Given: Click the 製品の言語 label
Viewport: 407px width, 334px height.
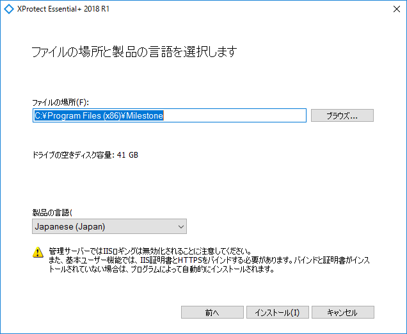Looking at the screenshot, I should [x=52, y=213].
